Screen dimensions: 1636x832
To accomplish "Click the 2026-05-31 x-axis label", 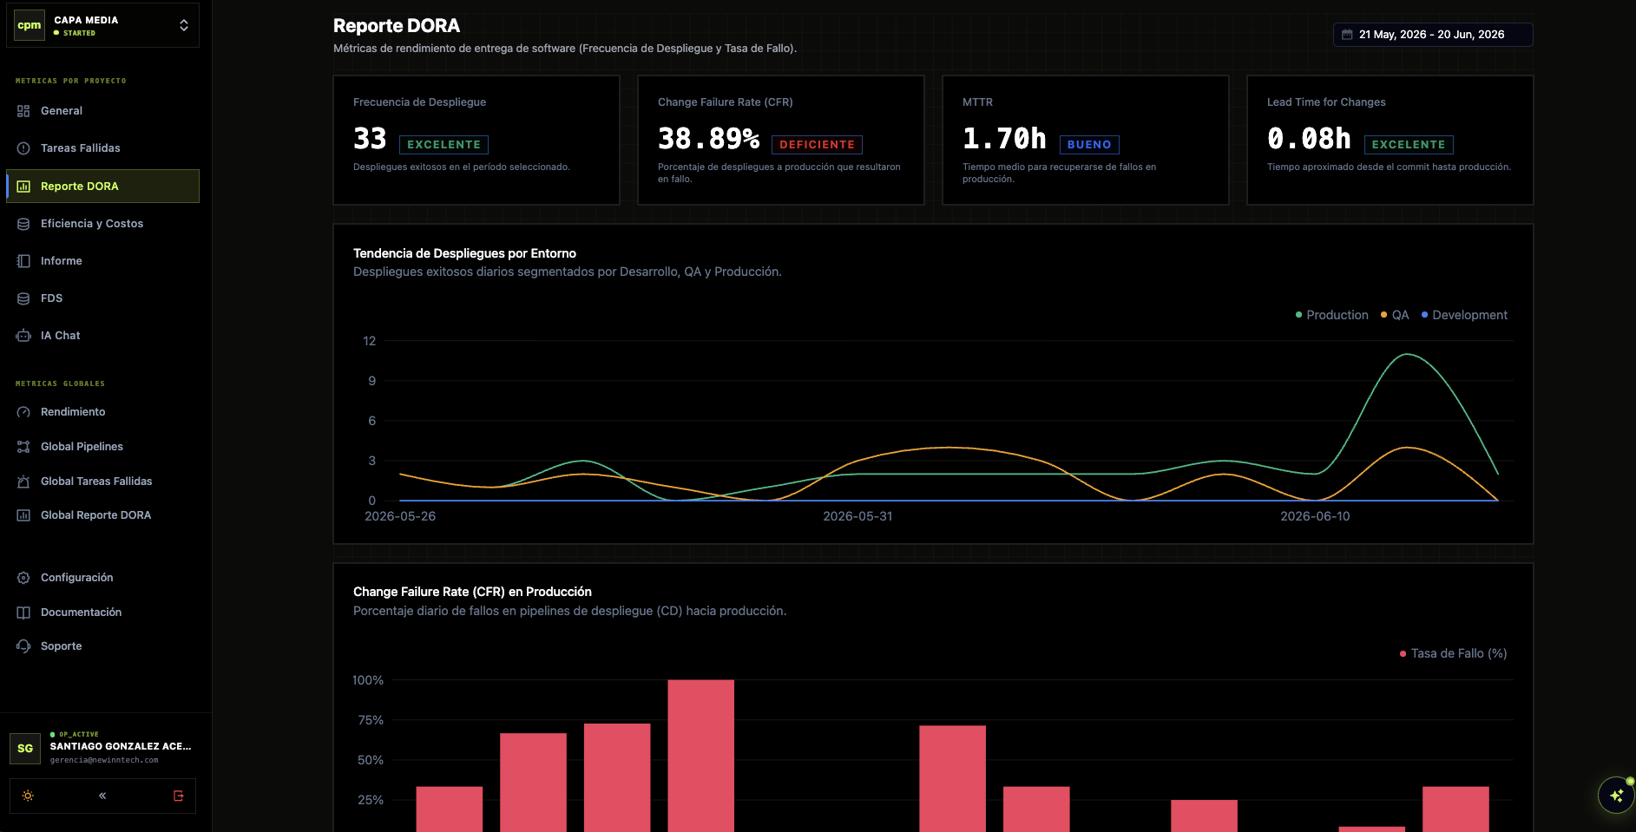I will tap(857, 516).
